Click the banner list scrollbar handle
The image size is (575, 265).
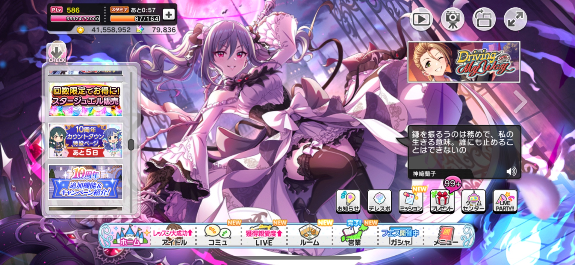tap(131, 145)
